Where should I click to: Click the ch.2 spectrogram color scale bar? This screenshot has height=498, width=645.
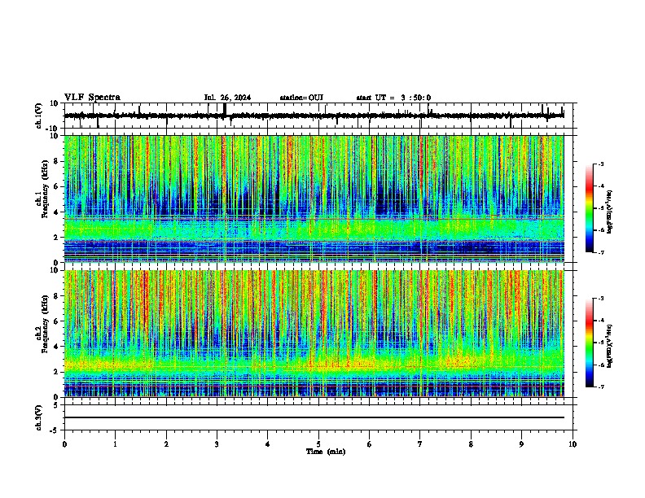(590, 343)
